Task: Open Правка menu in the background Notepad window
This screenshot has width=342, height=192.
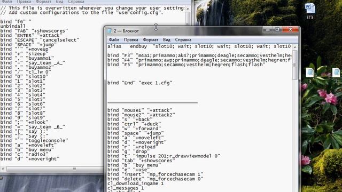Action: (x=24, y=2)
